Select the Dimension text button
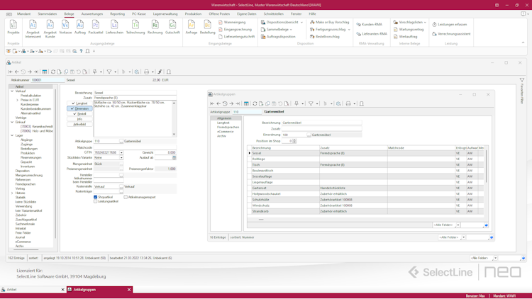 coord(79,108)
